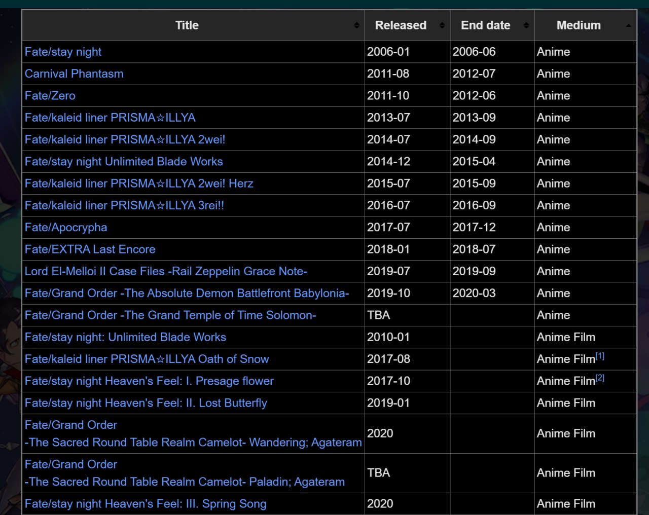Open Heaven's Feel I. Presage flower link
The image size is (649, 515).
point(149,381)
